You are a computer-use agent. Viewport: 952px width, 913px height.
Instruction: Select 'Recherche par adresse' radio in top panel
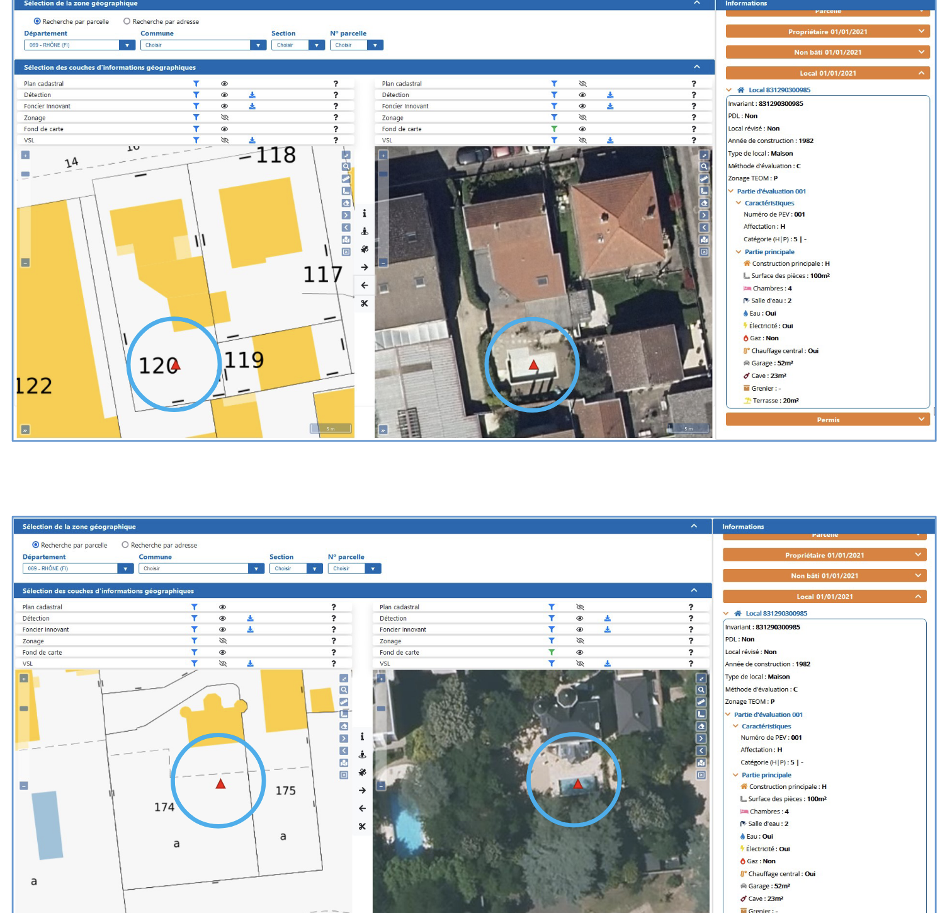click(127, 21)
